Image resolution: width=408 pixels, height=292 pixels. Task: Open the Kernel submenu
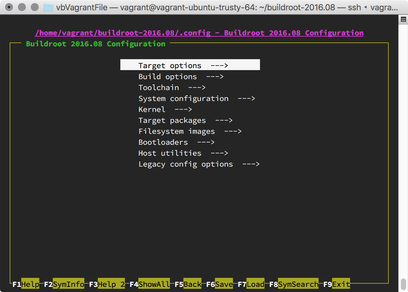click(165, 109)
